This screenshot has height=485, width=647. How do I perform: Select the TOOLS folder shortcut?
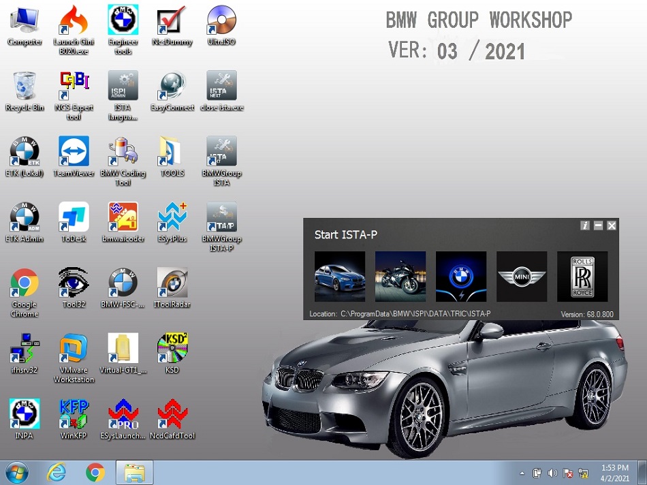[x=172, y=157]
